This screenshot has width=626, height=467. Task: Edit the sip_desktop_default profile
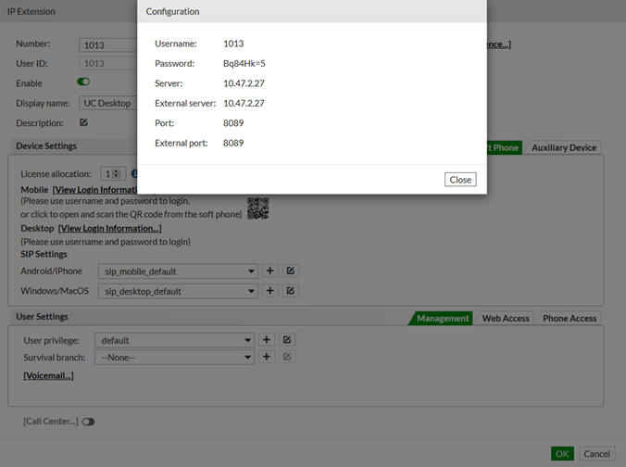click(x=290, y=291)
